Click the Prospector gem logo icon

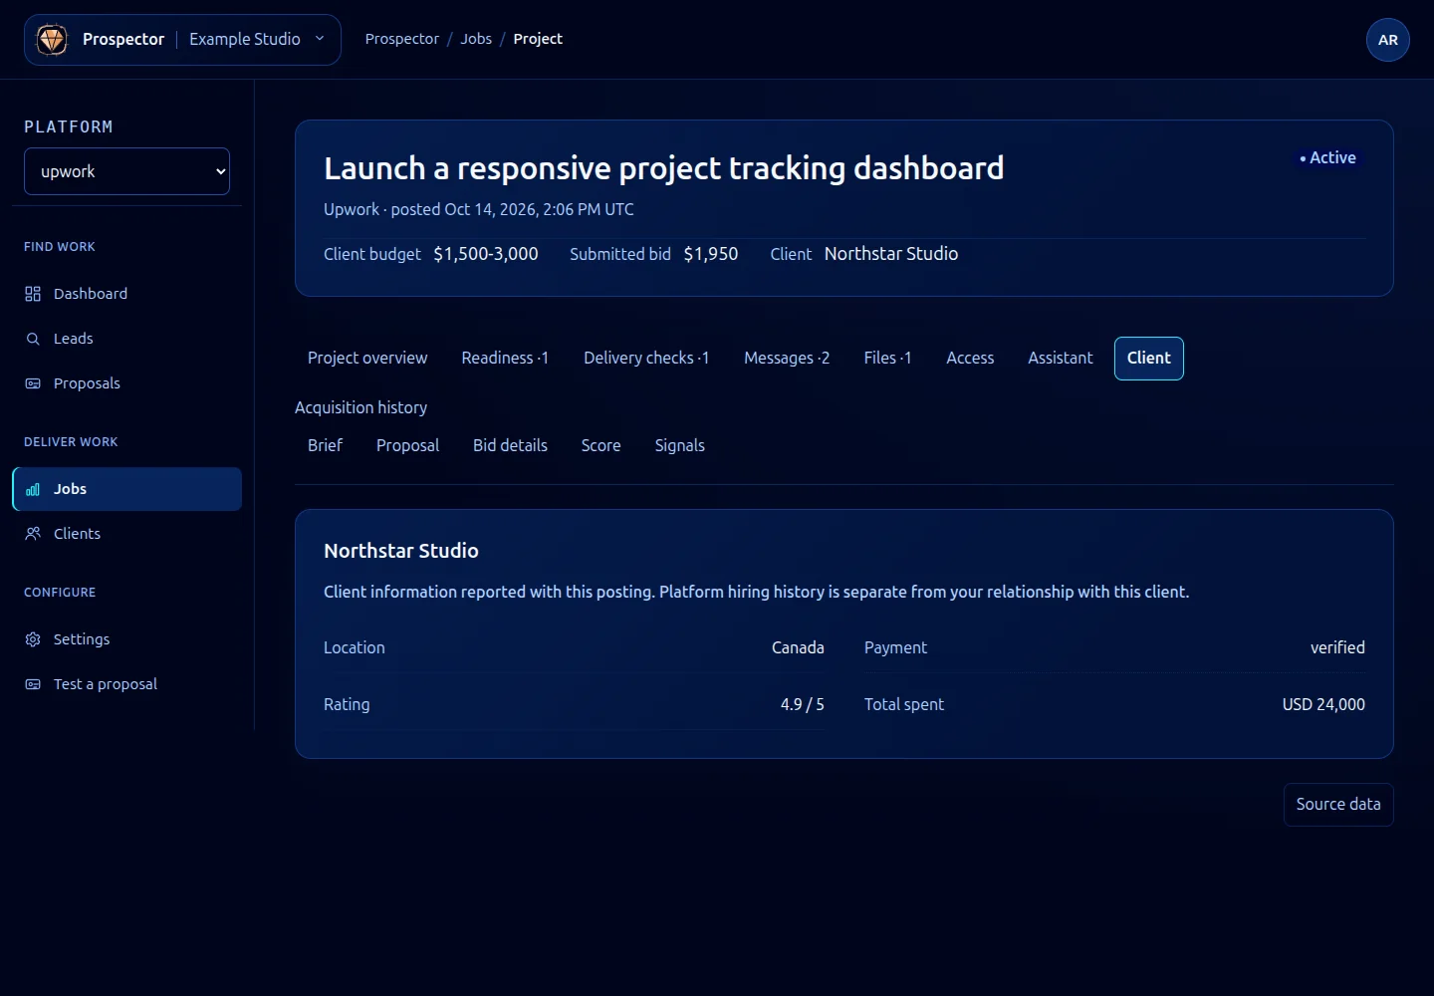click(52, 40)
